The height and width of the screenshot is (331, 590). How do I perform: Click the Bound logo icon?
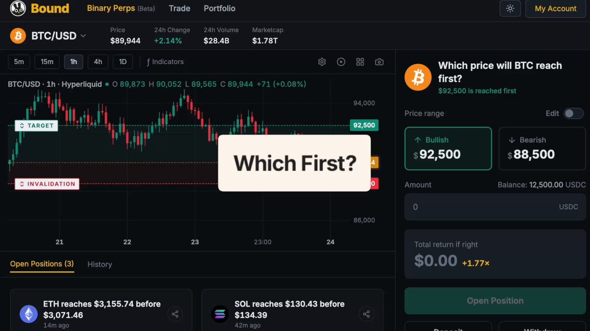(18, 8)
